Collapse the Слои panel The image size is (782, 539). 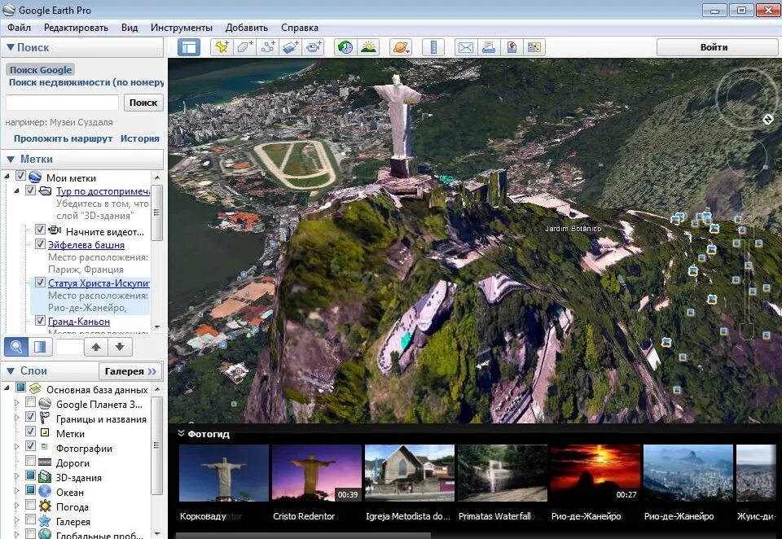pos(11,371)
